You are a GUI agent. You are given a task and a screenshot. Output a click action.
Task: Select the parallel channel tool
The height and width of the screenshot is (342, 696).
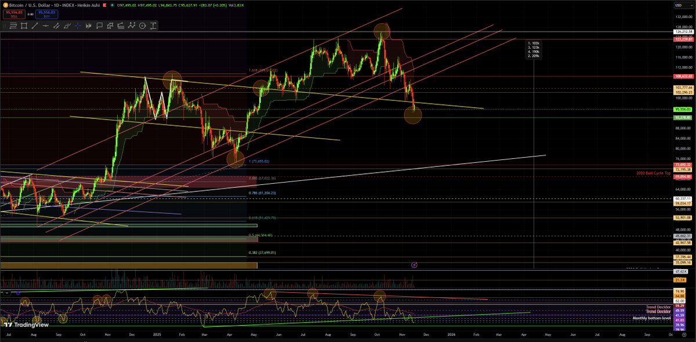point(56,26)
